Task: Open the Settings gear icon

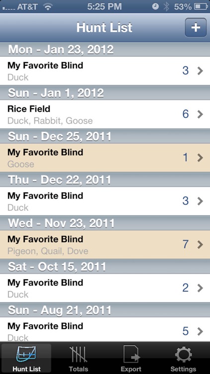Action: [x=184, y=355]
